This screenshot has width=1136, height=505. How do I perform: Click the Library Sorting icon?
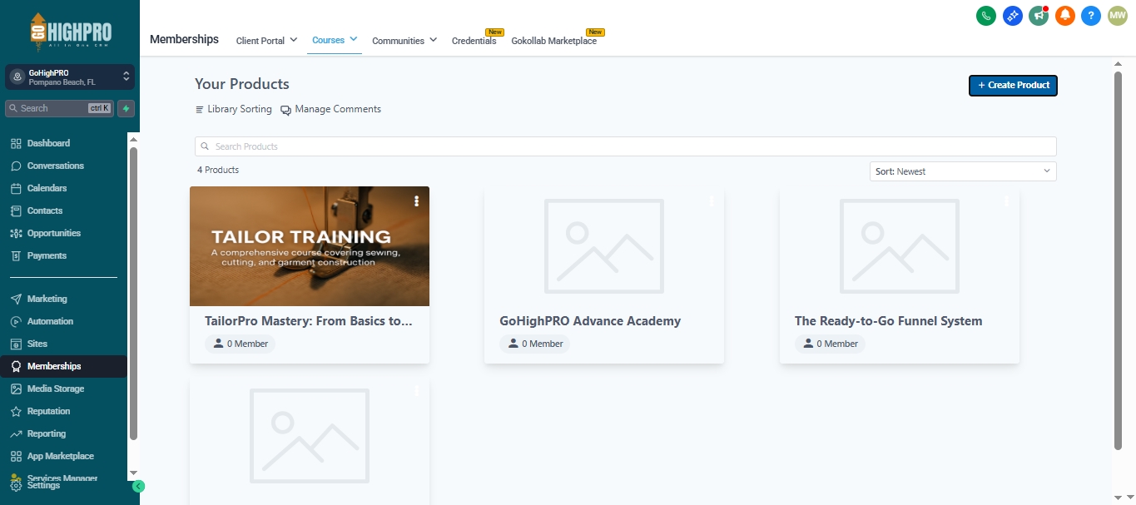(200, 110)
